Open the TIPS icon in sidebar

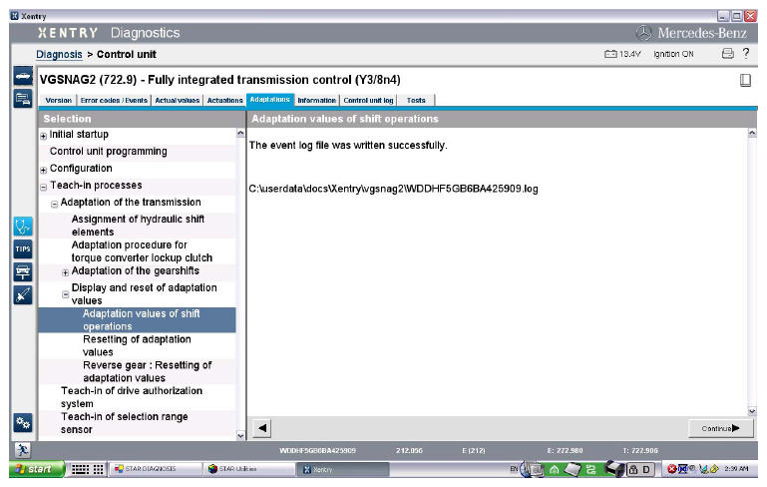(x=22, y=247)
